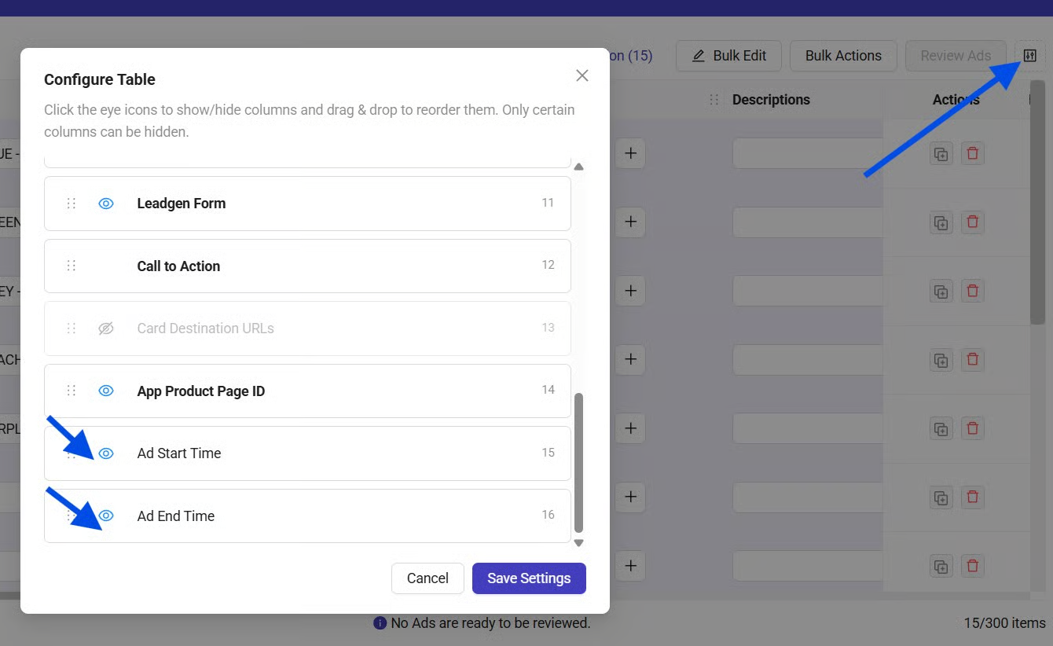Close the Configure Table dialog with X

(x=582, y=75)
